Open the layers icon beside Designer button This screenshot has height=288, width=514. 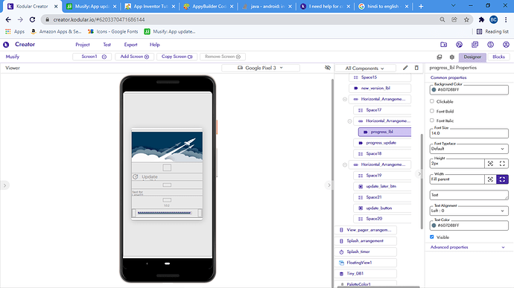[440, 57]
